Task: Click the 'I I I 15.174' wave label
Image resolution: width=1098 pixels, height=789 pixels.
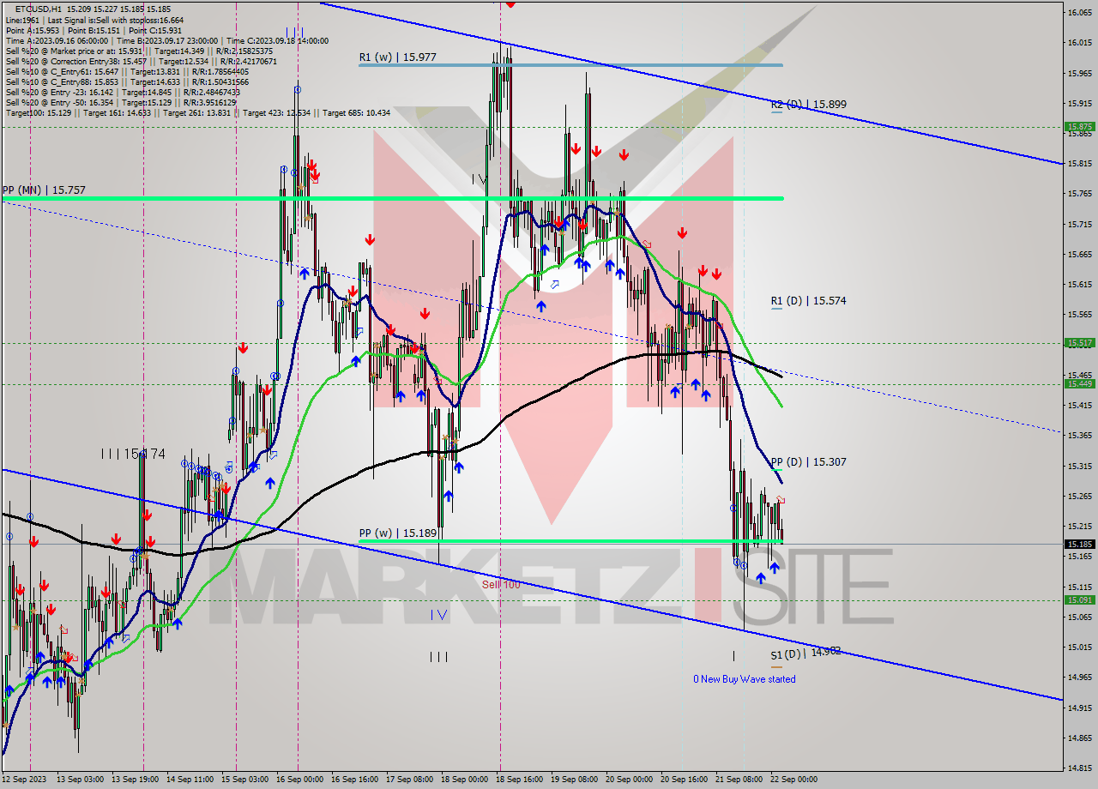Action: point(132,453)
